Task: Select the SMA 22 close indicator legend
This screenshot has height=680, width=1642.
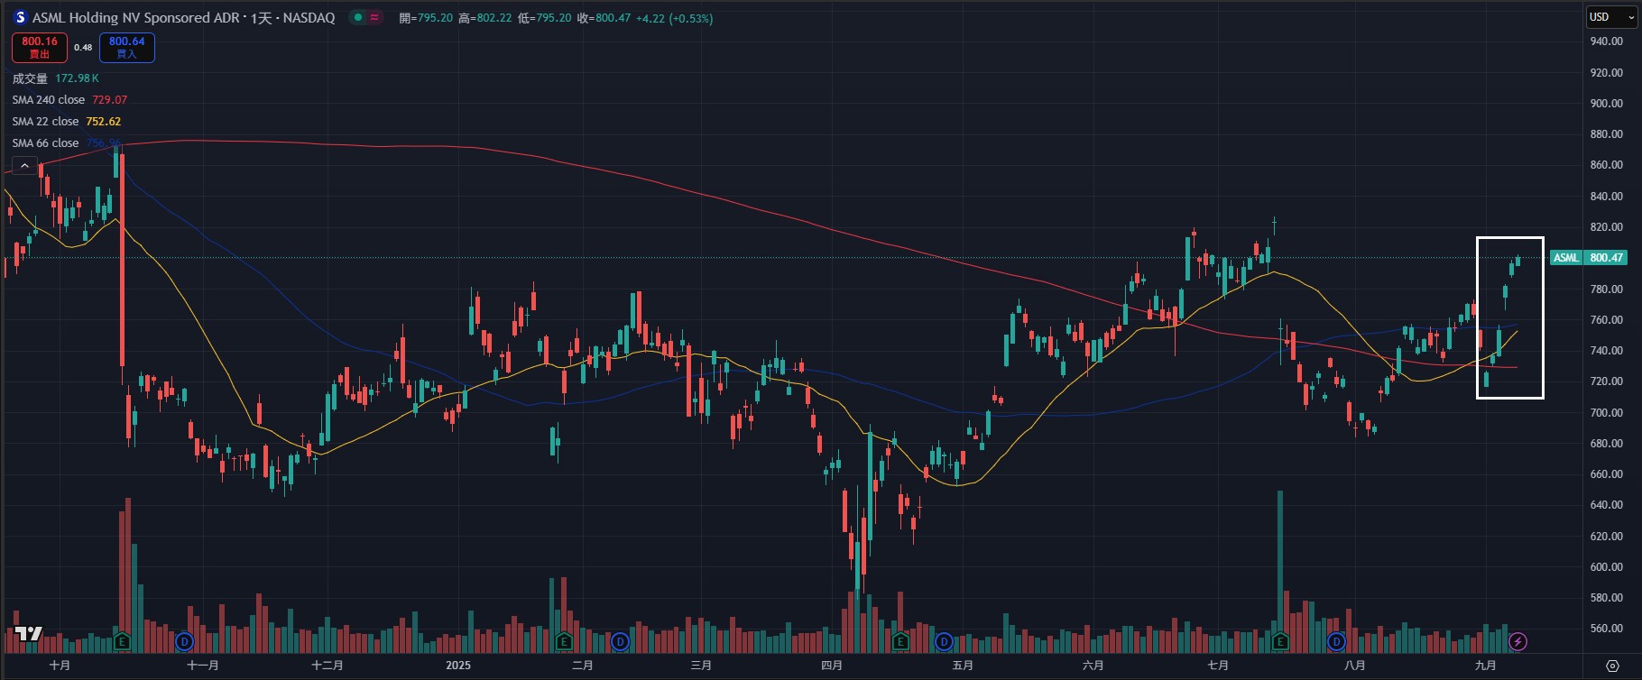Action: [45, 122]
